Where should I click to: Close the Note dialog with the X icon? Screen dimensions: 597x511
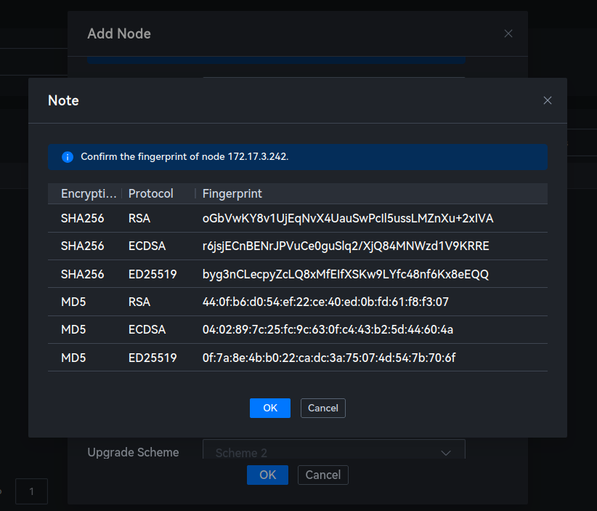(548, 100)
